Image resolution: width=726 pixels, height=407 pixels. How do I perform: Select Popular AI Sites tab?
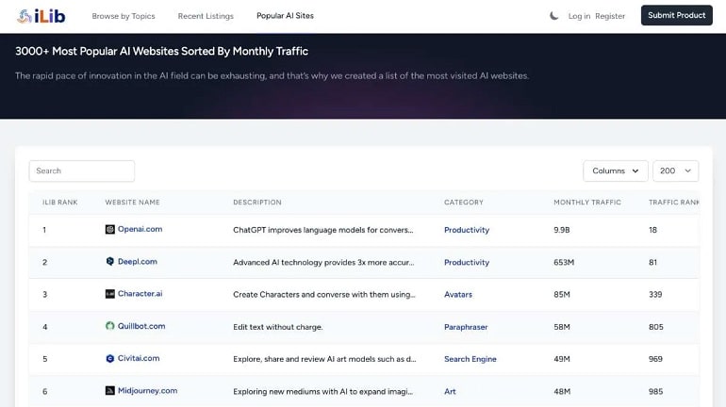(285, 16)
